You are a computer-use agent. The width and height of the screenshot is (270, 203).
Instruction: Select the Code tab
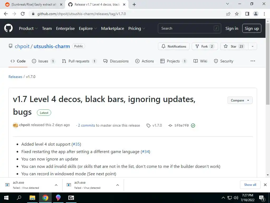(18, 61)
